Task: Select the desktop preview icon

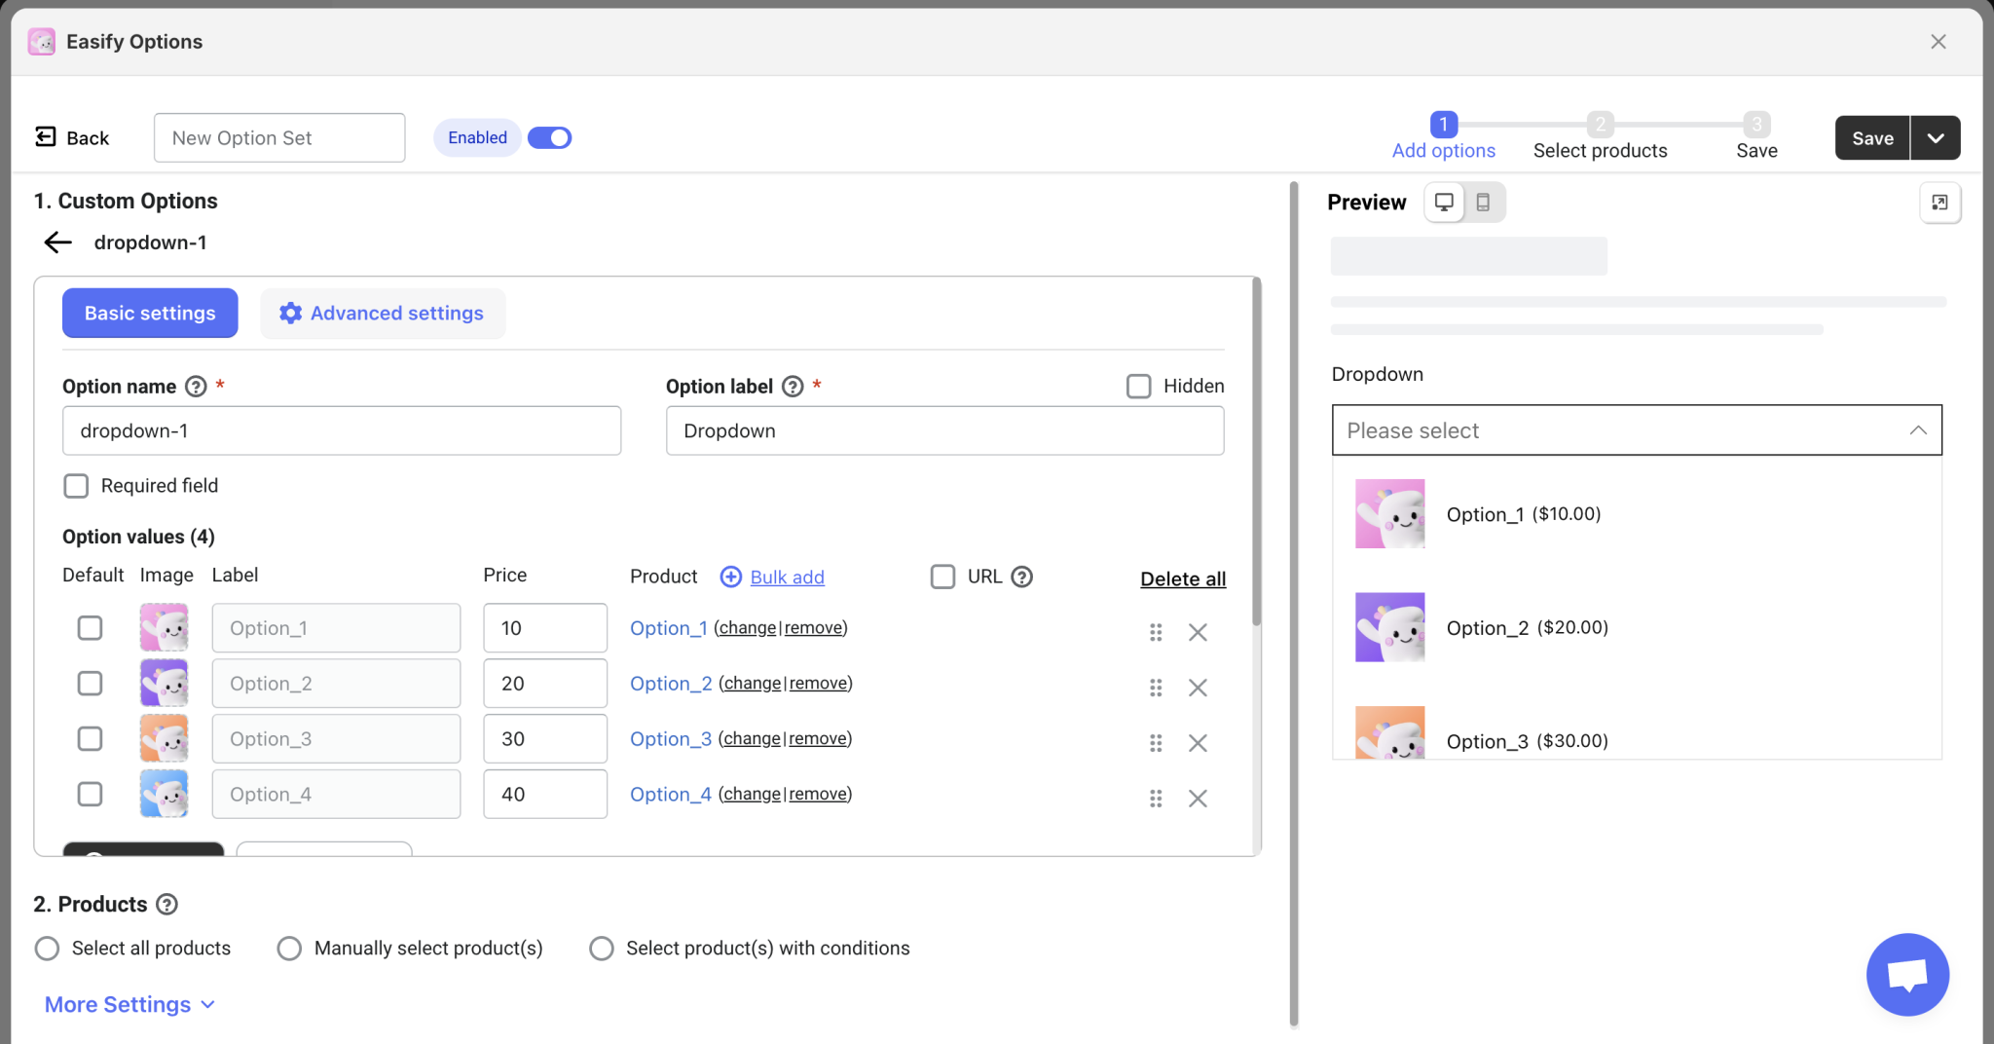Action: point(1445,202)
